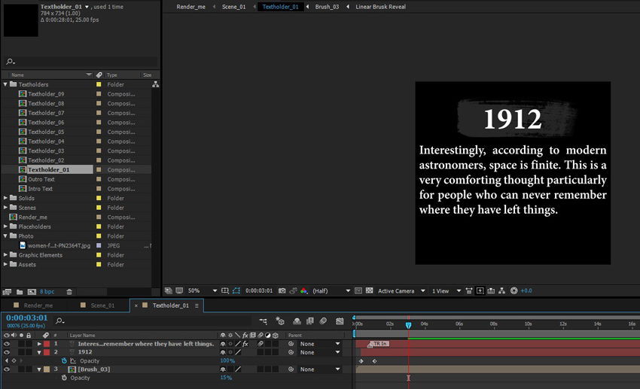
Task: Select the Brush_03 breadcrumb in the viewer
Action: pyautogui.click(x=327, y=7)
